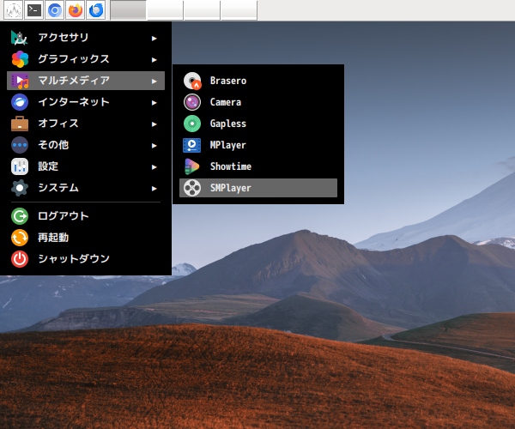Select the グラフィックス menu label

[74, 59]
